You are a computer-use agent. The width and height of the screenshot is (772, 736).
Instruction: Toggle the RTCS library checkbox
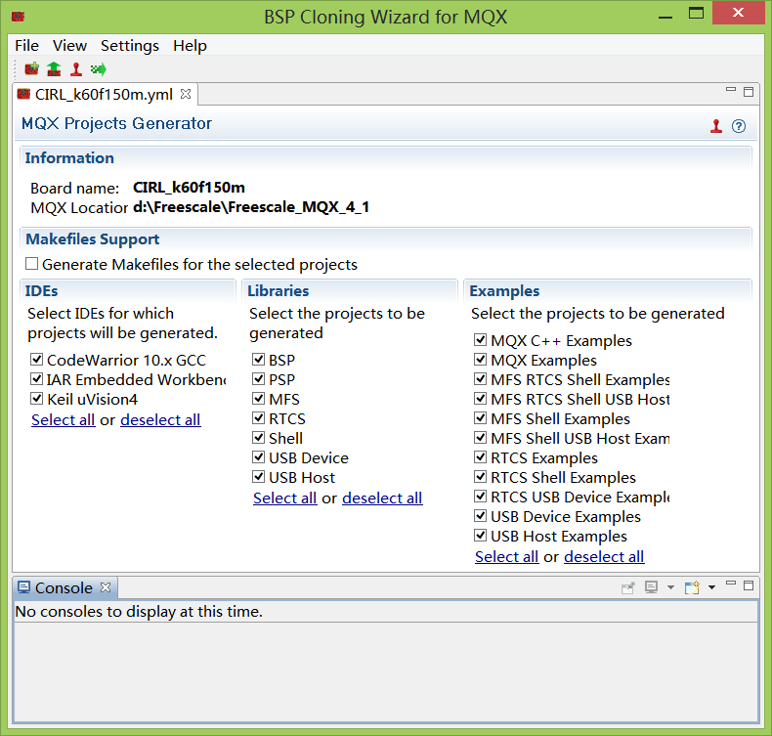pos(259,418)
